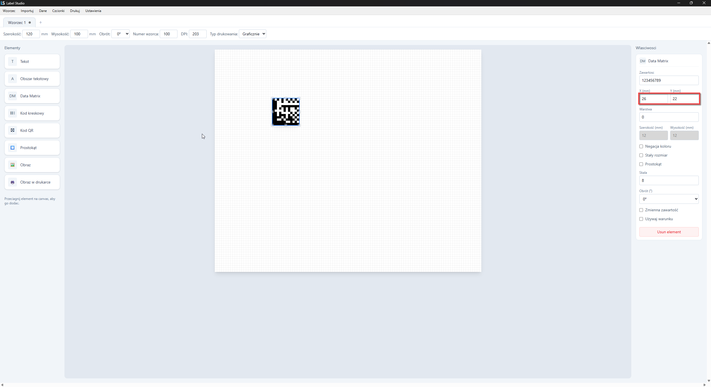This screenshot has width=711, height=387.
Task: Open the Ustawienia menu
Action: [x=93, y=11]
